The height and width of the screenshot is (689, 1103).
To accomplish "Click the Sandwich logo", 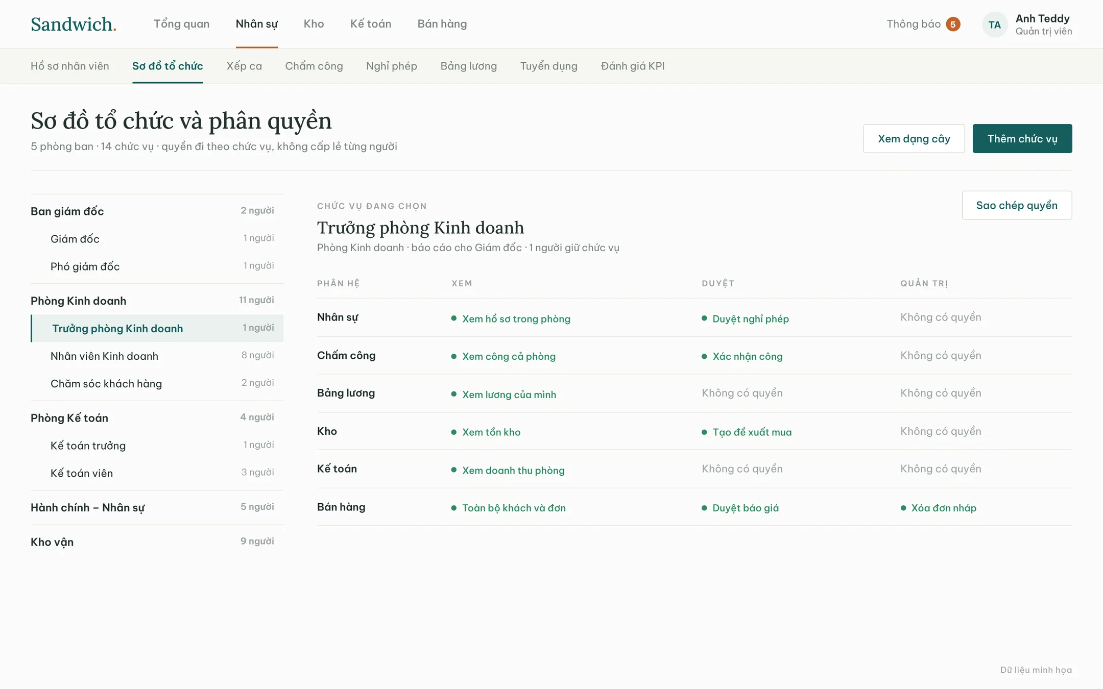I will pyautogui.click(x=74, y=24).
